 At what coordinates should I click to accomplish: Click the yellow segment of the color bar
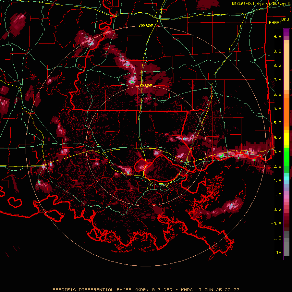coord(286,139)
